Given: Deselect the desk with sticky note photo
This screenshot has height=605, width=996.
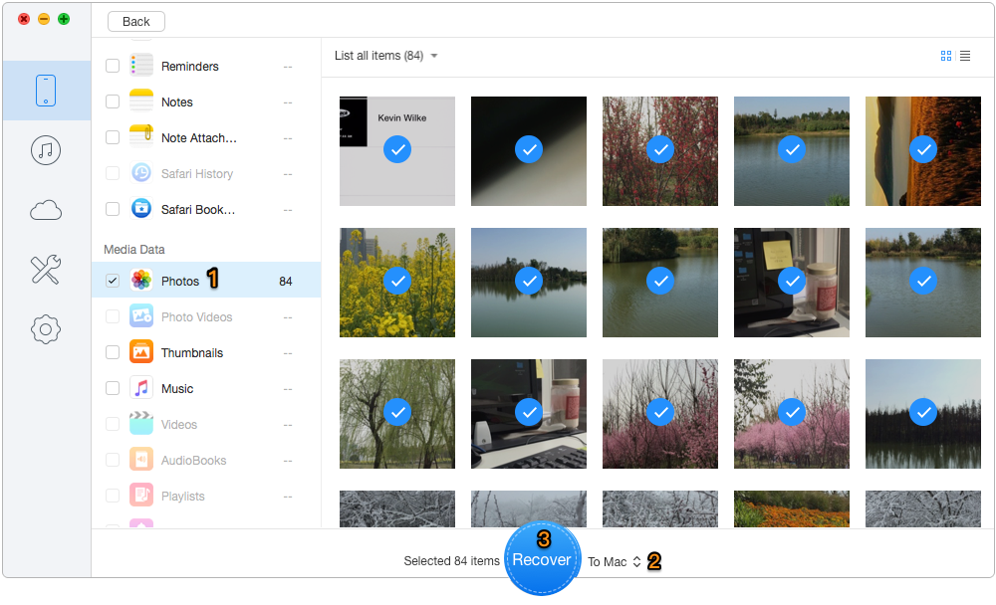Looking at the screenshot, I should [792, 283].
